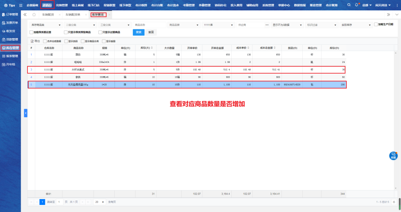
Task: Click the 客服 customer service icon
Action: [x=393, y=156]
